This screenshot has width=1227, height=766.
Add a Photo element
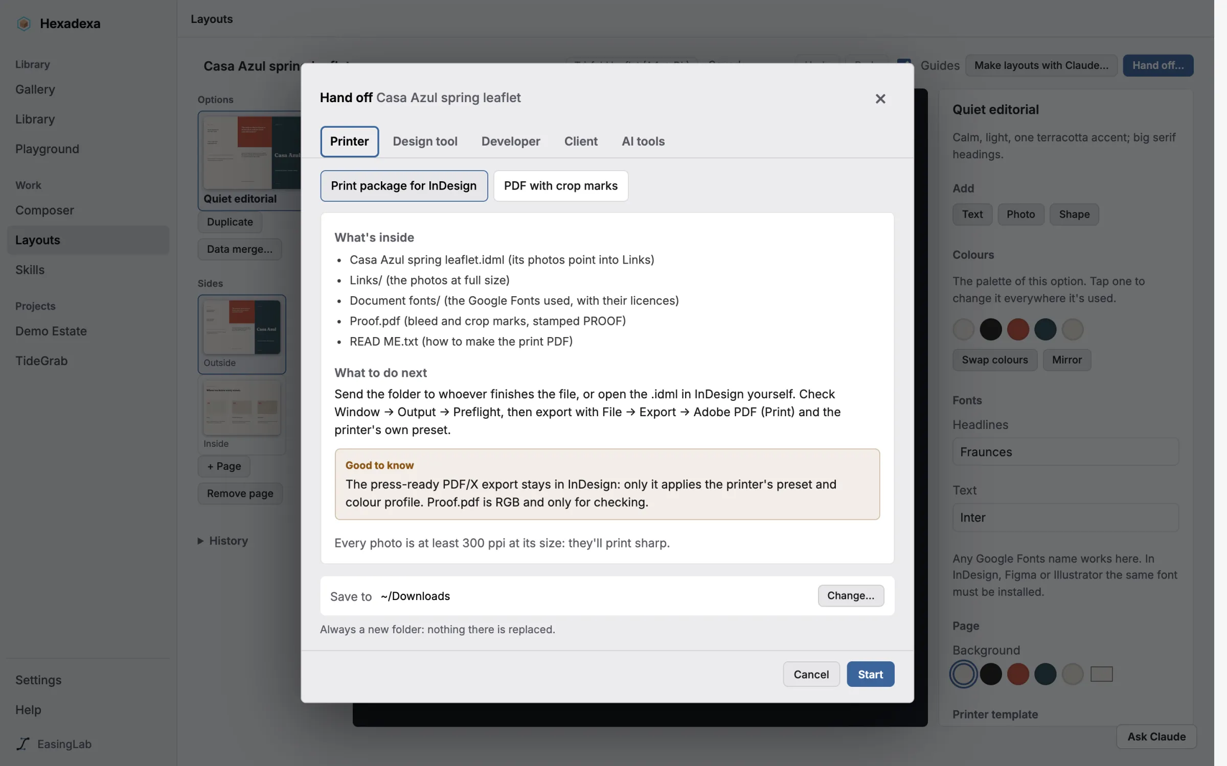[1020, 214]
